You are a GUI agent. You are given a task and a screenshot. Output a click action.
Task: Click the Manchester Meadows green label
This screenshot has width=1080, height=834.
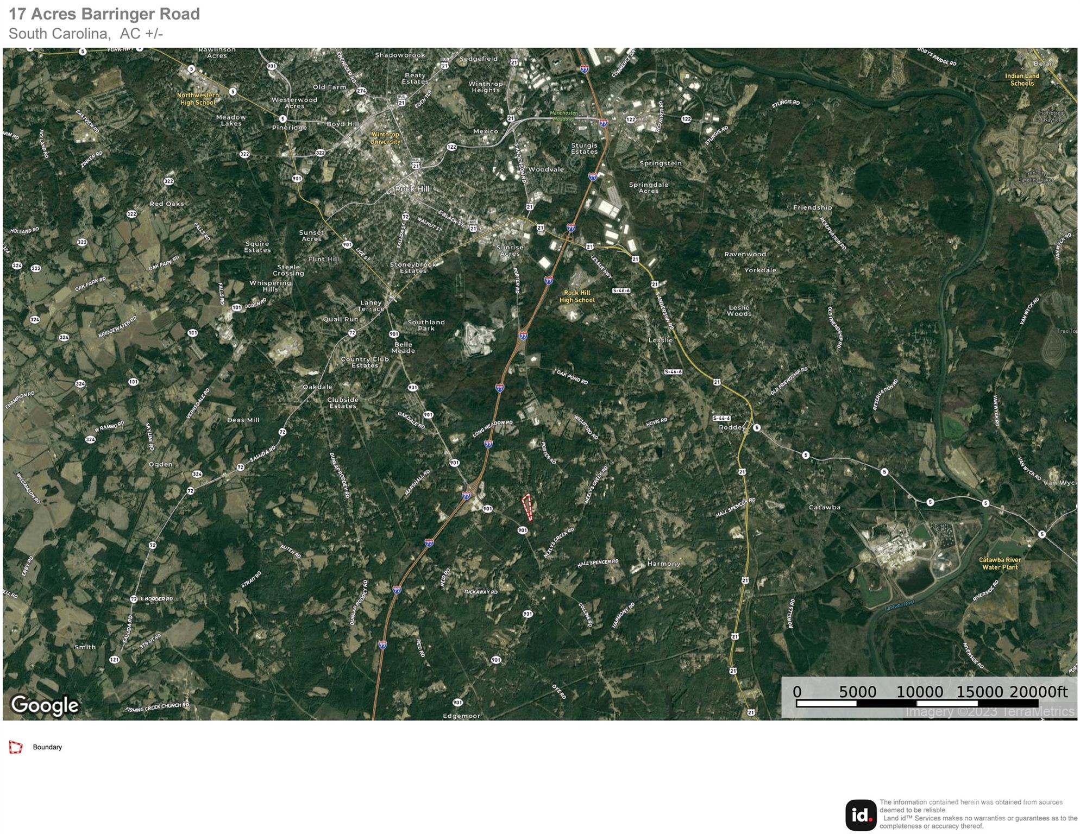click(563, 116)
